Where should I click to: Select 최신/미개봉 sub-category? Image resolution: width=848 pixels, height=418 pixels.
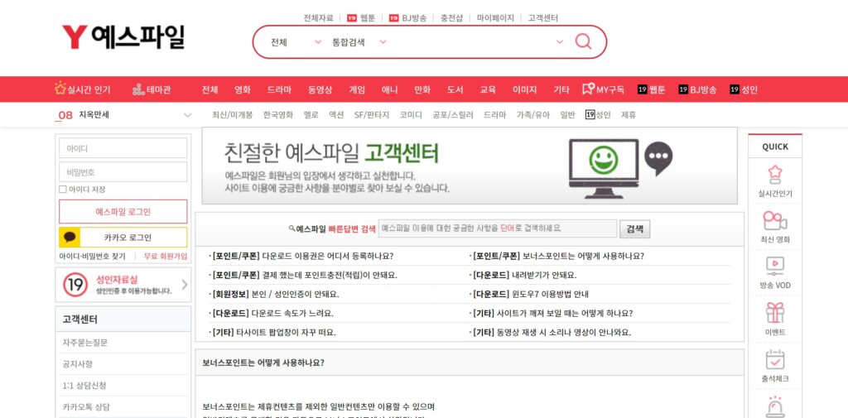point(232,114)
